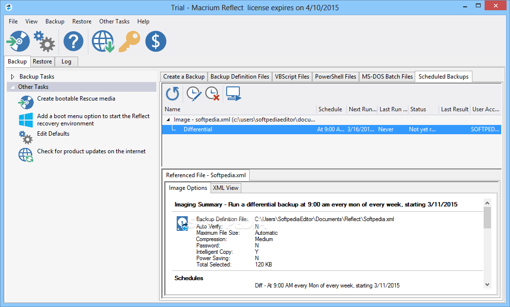Image resolution: width=510 pixels, height=307 pixels.
Task: Select the Differential schedule row
Action: pyautogui.click(x=331, y=129)
